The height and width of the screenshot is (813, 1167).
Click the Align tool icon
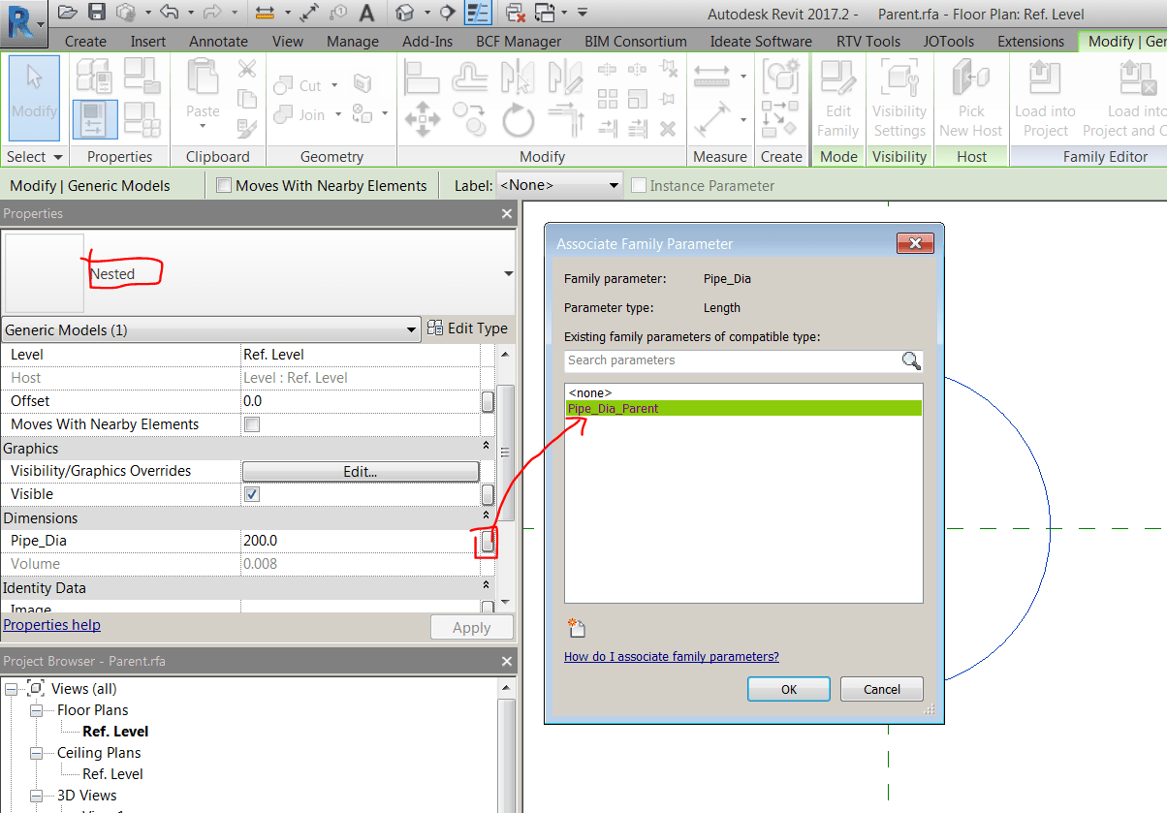point(422,77)
